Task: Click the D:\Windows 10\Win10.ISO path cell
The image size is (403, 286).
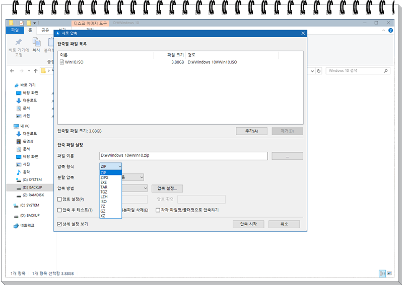Action: [x=212, y=62]
